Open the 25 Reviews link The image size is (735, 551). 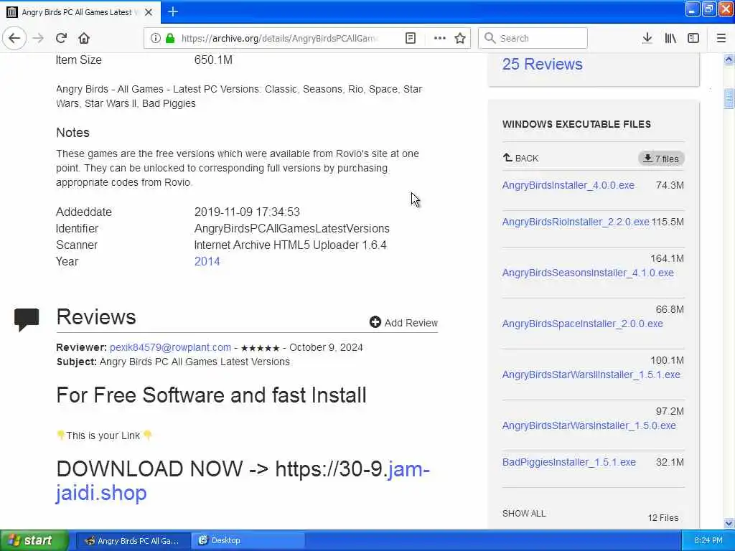[x=542, y=64]
